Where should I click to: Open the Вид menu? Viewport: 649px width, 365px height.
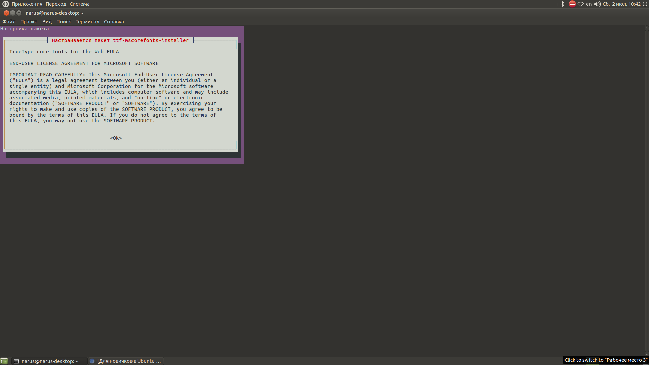tap(47, 22)
